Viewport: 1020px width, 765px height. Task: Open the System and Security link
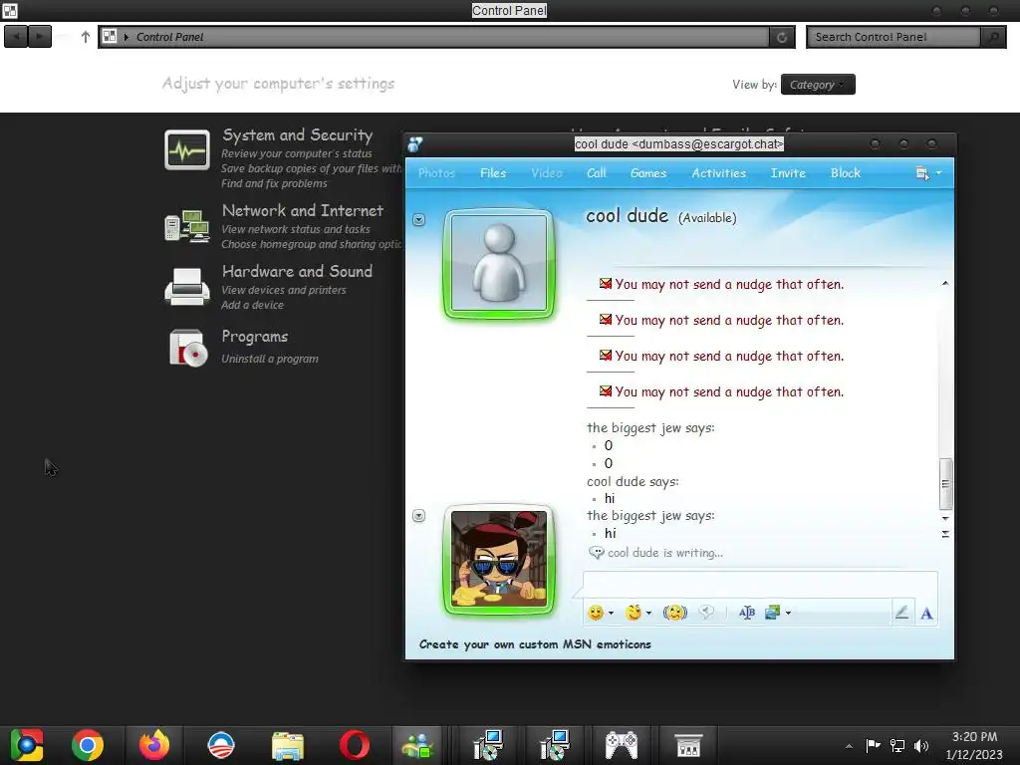297,134
